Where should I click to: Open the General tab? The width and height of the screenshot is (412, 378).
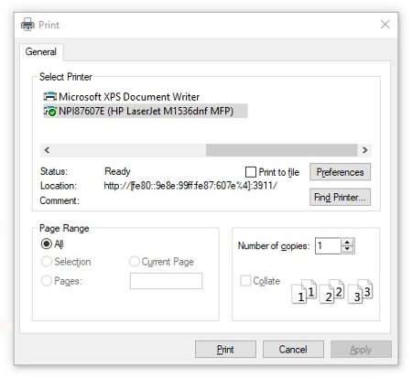tap(41, 52)
